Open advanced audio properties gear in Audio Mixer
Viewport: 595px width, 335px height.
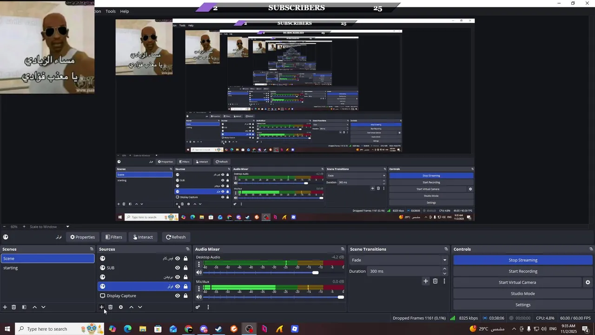pyautogui.click(x=198, y=307)
